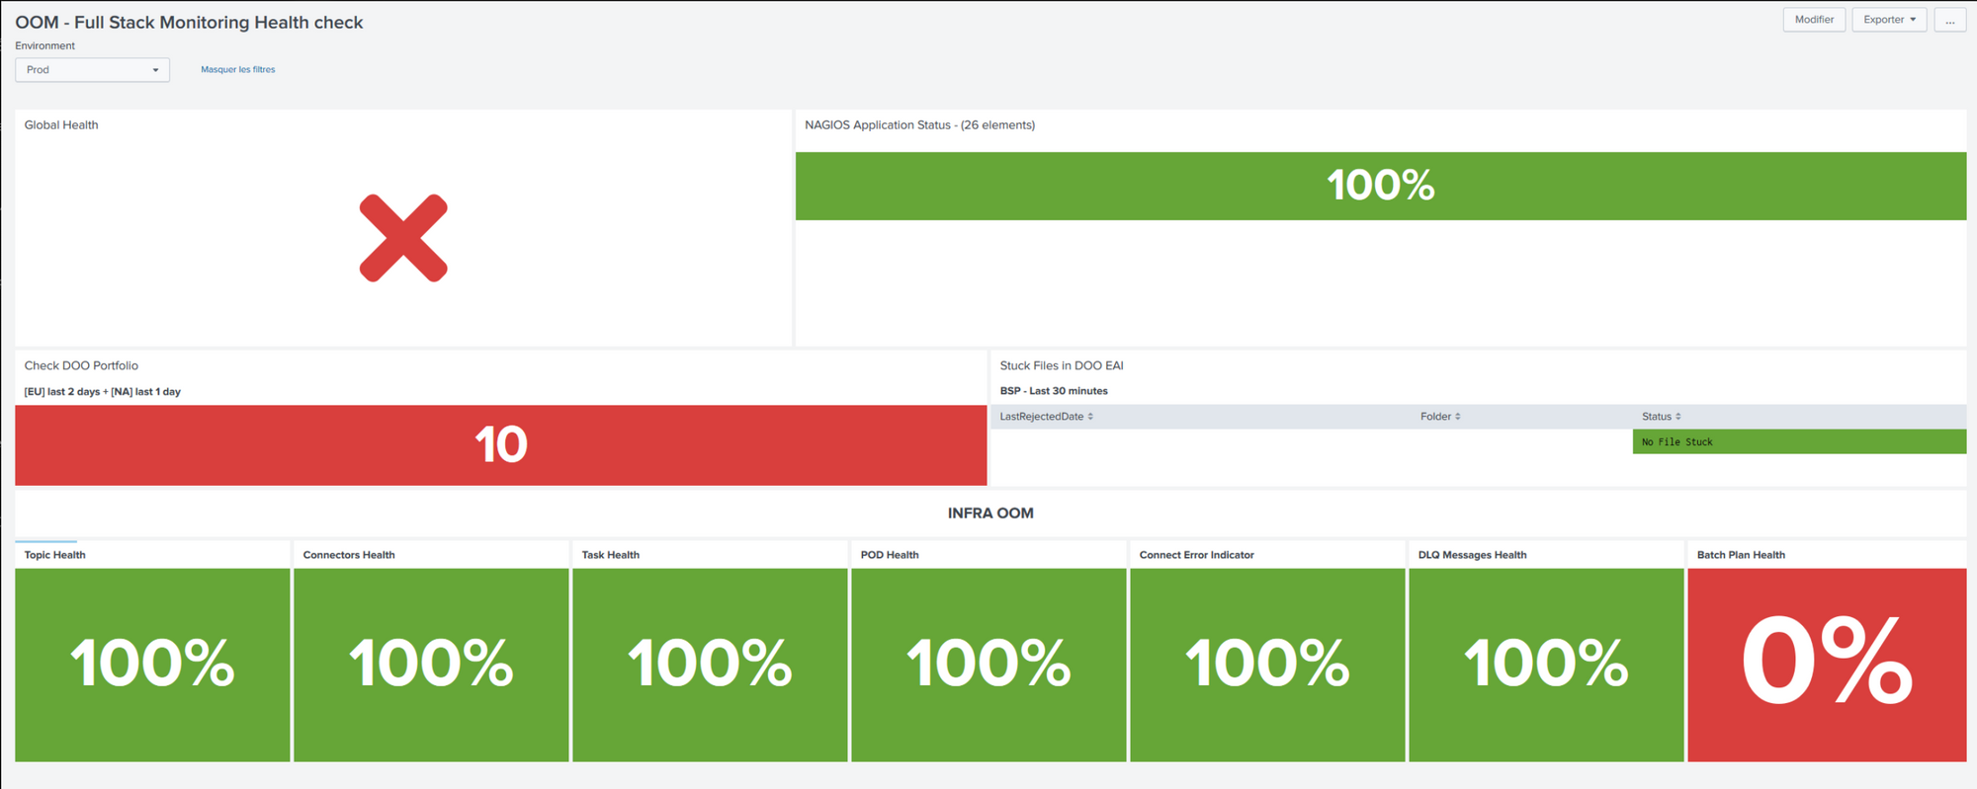Click the DLQ Messages Health label
The width and height of the screenshot is (1977, 789).
tap(1472, 555)
